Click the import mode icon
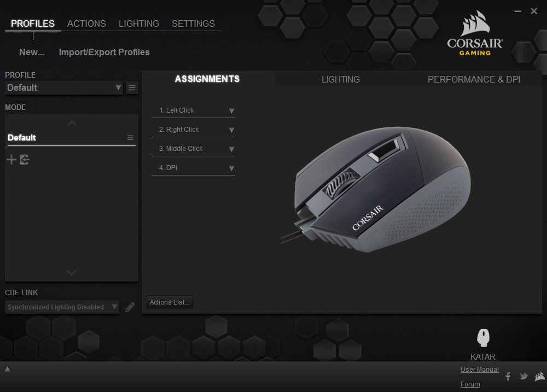 [25, 160]
